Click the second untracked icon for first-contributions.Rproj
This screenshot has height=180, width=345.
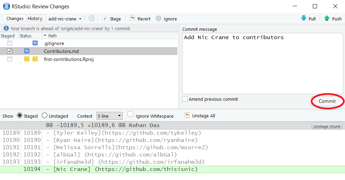[35, 59]
